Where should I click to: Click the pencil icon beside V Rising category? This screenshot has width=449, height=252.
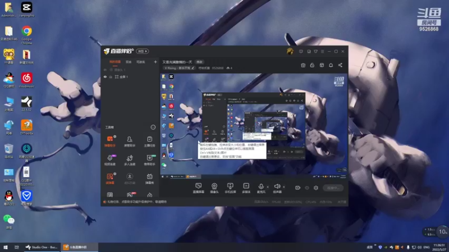(193, 68)
